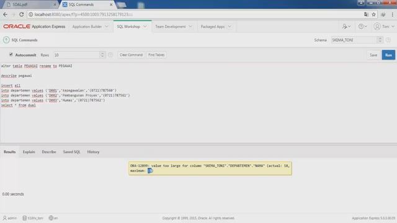Screen dimensions: 397x223
Task: Select the Explain tab
Action: point(29,152)
